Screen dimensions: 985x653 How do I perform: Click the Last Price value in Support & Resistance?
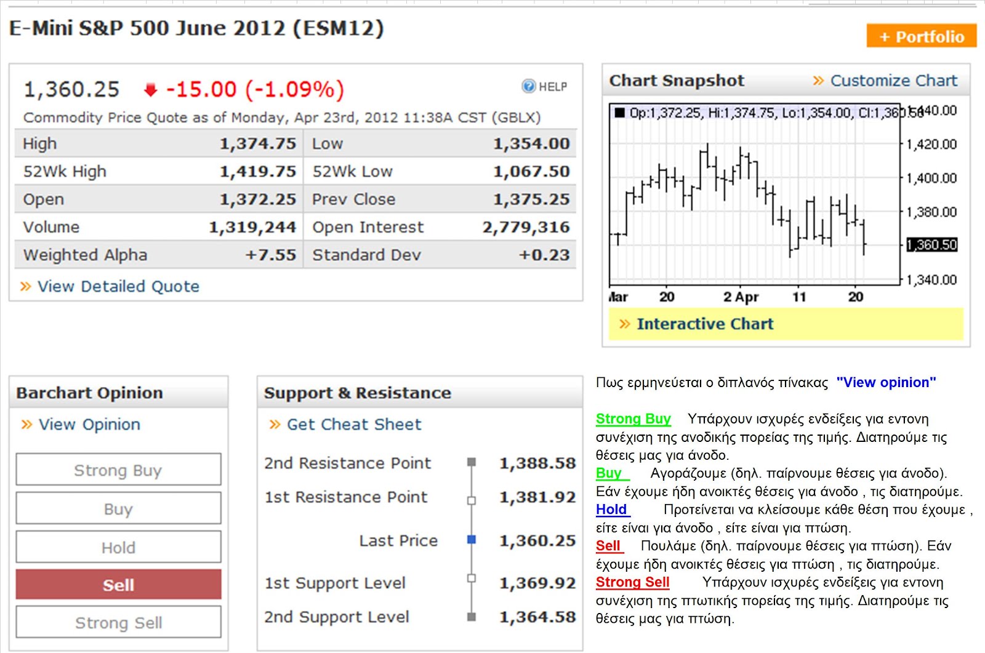click(537, 541)
